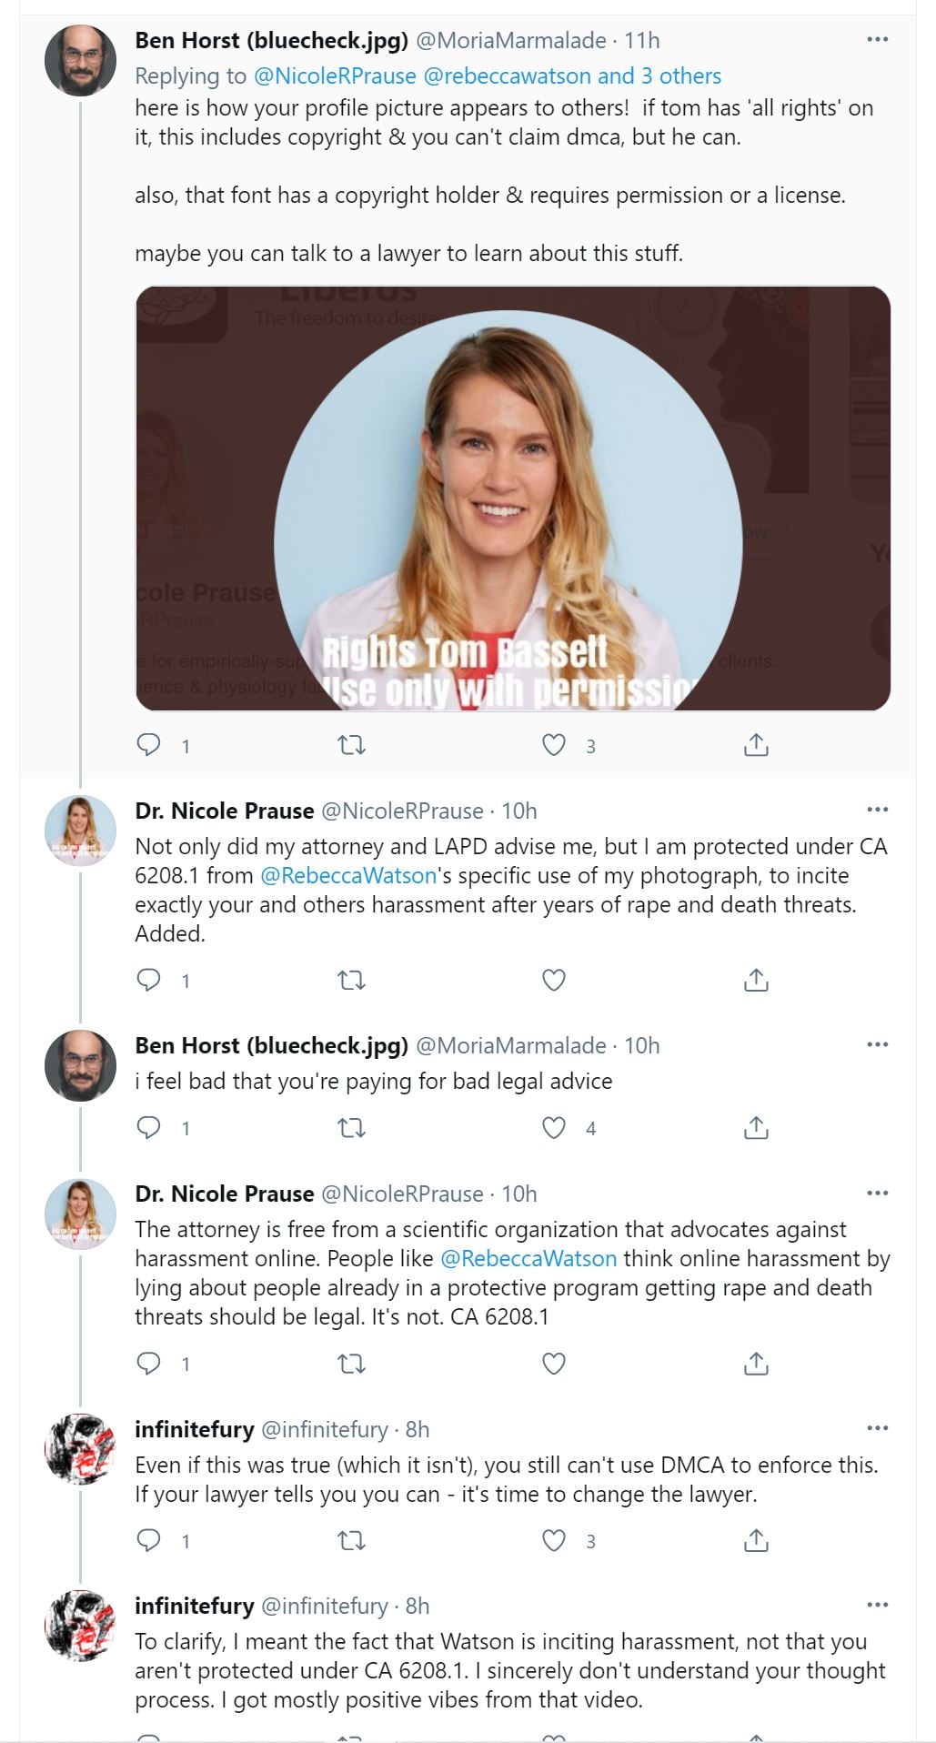This screenshot has height=1743, width=936.
Task: Share the 'bad legal advice' tweet
Action: pyautogui.click(x=756, y=1128)
